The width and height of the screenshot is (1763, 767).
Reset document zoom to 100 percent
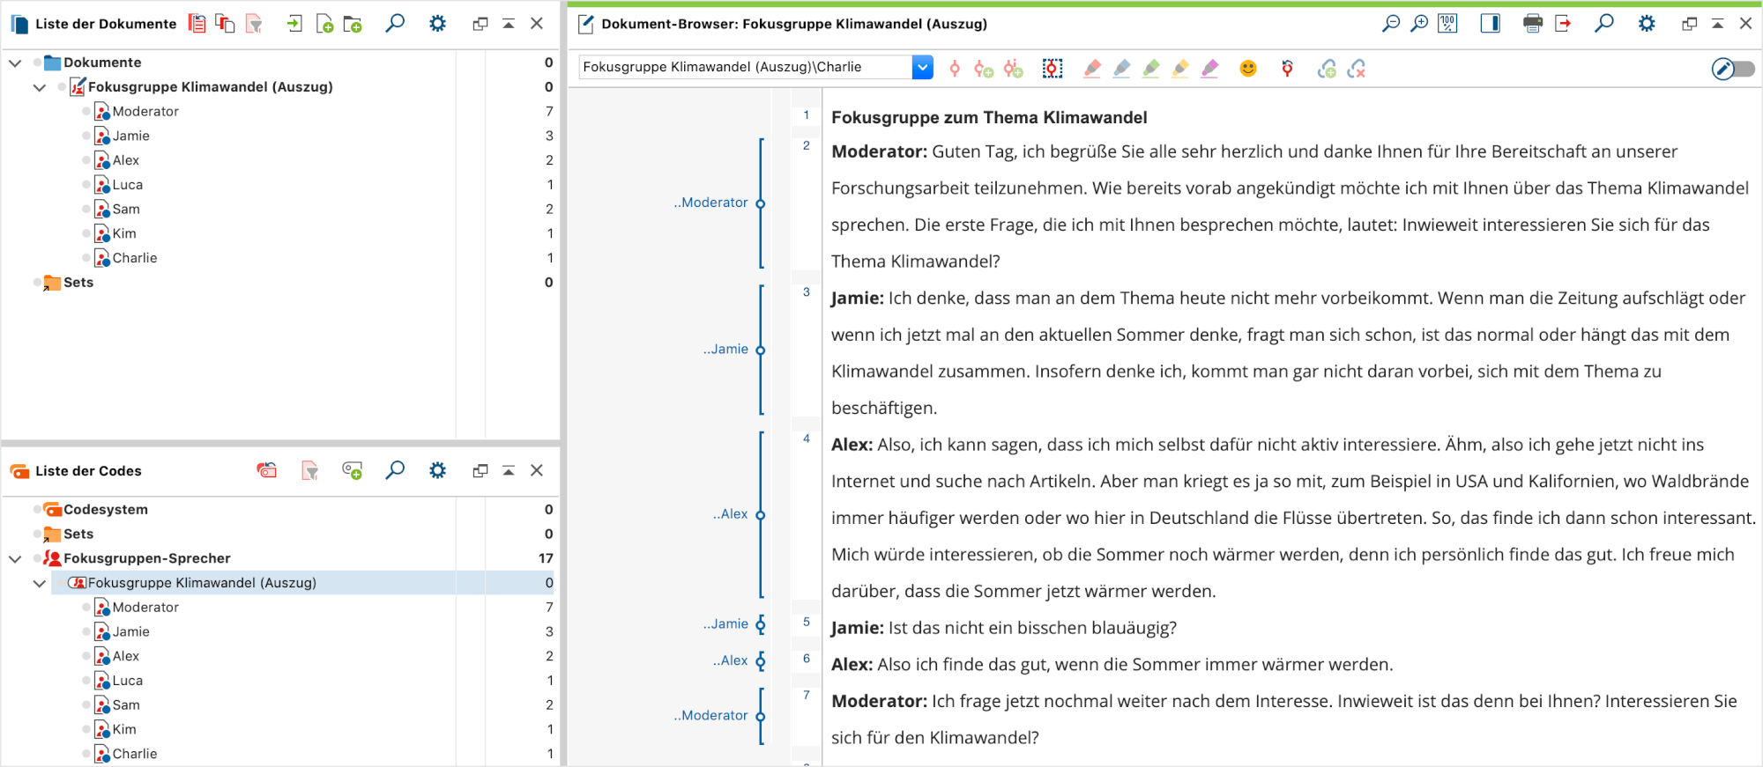click(x=1447, y=24)
